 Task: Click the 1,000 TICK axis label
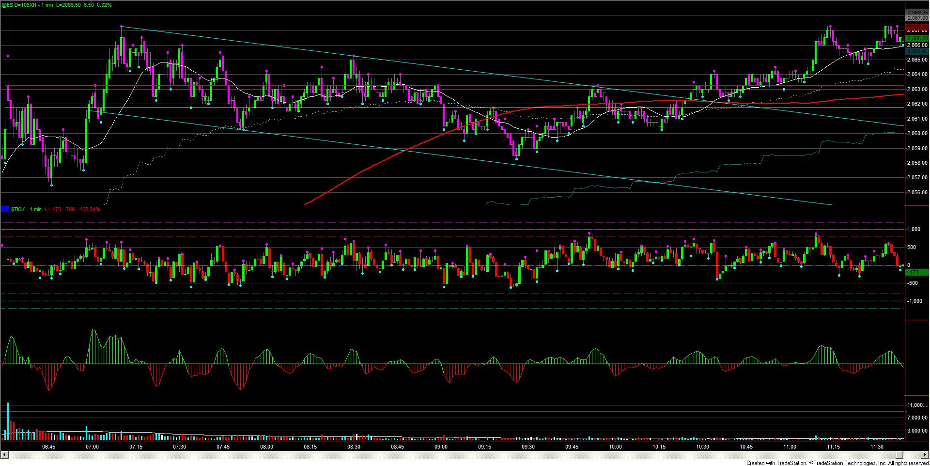914,229
